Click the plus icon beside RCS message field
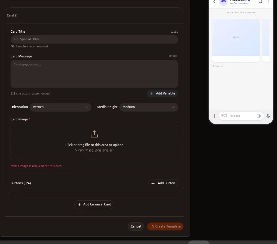 (x=214, y=116)
